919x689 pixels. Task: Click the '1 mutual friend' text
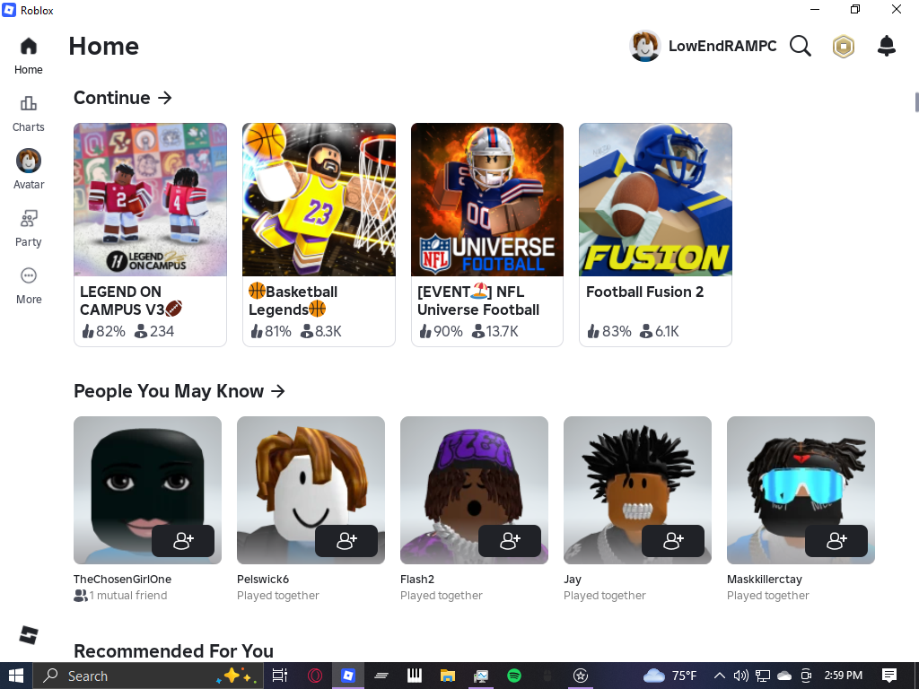click(127, 596)
